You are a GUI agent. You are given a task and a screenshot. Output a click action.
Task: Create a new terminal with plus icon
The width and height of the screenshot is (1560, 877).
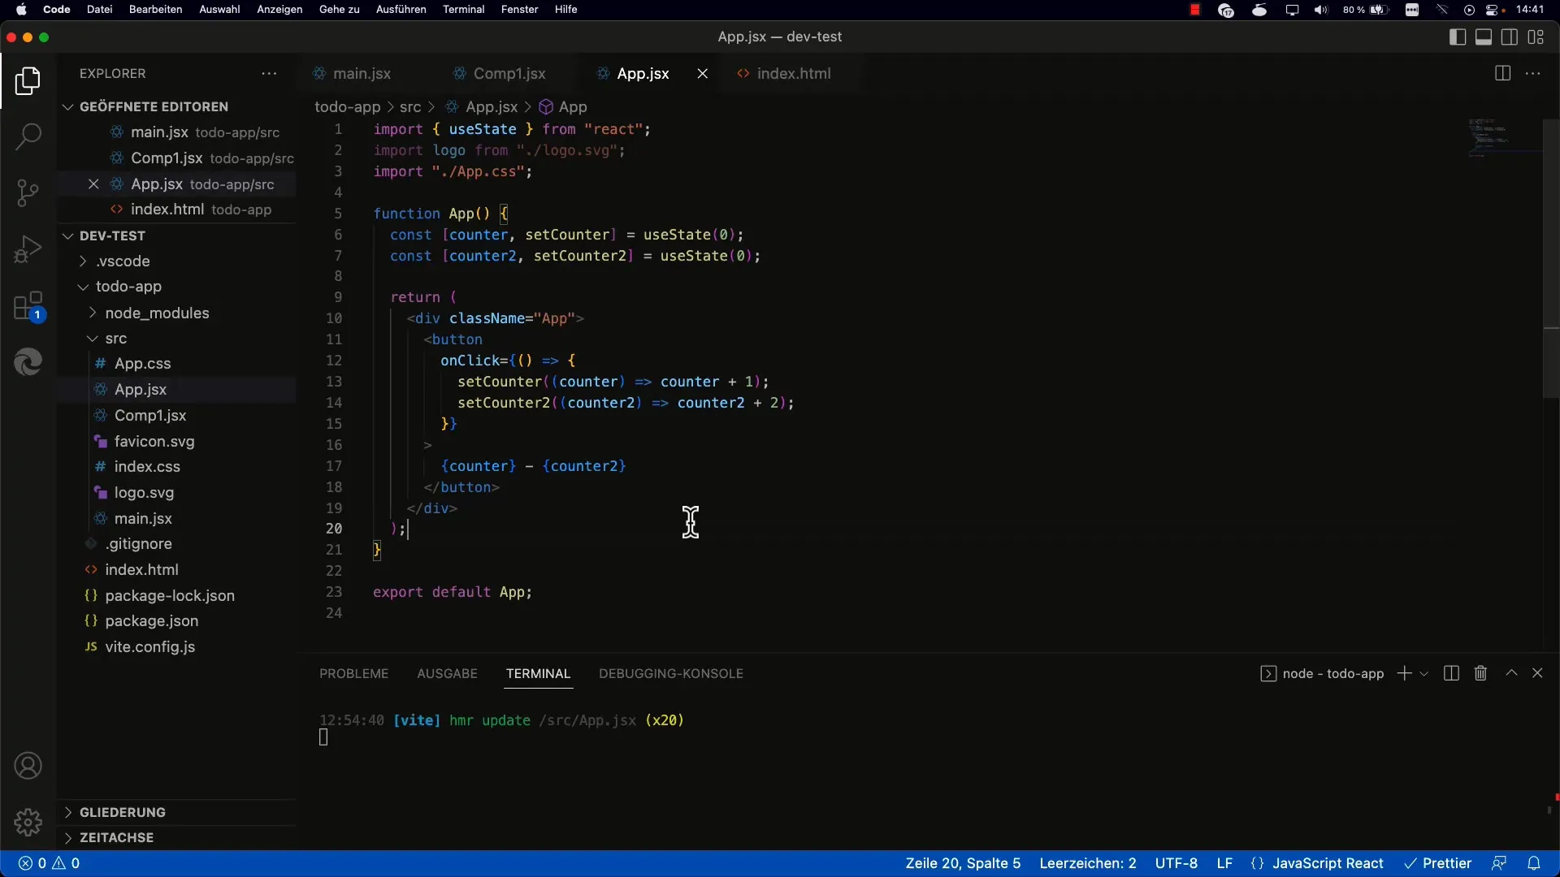pyautogui.click(x=1404, y=673)
